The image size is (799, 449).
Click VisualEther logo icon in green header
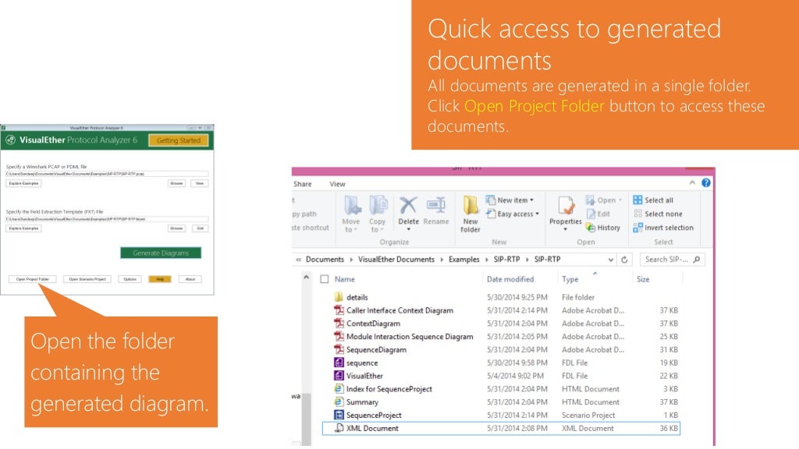(x=10, y=140)
